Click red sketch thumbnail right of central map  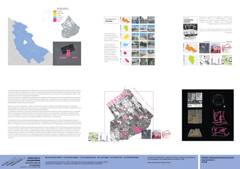pyautogui.click(x=166, y=134)
